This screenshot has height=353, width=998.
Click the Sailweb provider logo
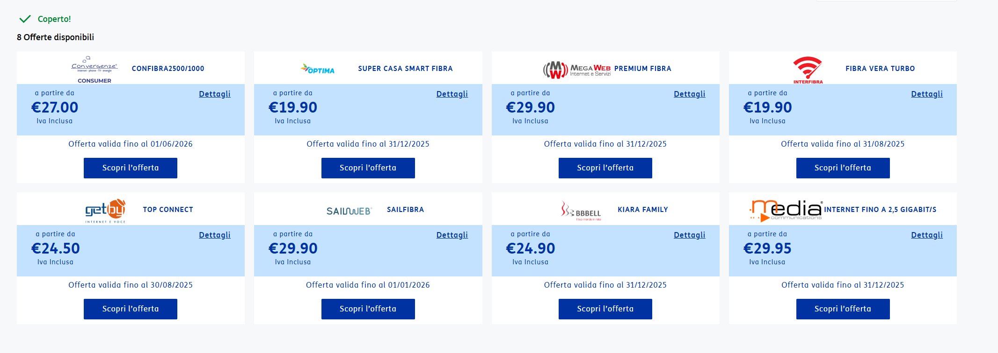pos(349,211)
